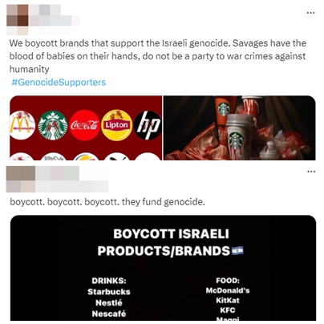Click the yellow Lipton logo circle
This screenshot has height=324, width=324.
(x=117, y=125)
